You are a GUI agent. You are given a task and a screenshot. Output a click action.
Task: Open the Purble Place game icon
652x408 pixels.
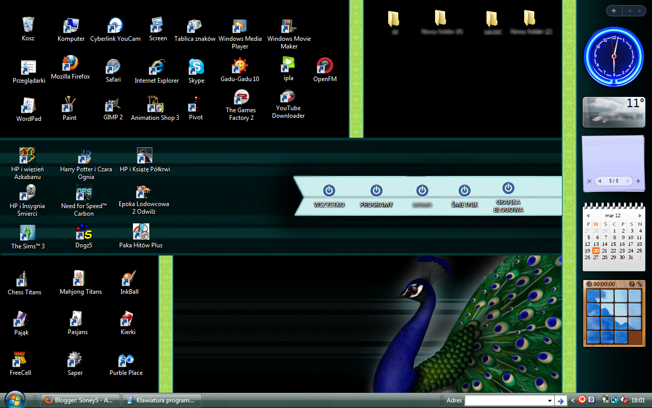[126, 364]
